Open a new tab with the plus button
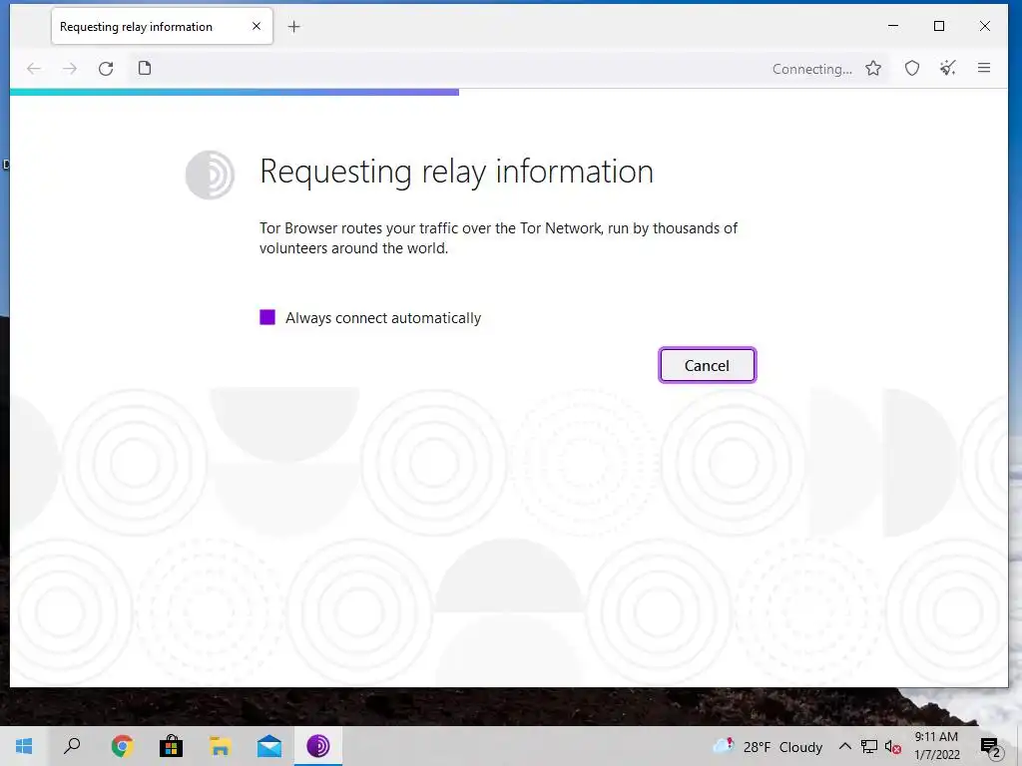The image size is (1022, 766). point(294,27)
